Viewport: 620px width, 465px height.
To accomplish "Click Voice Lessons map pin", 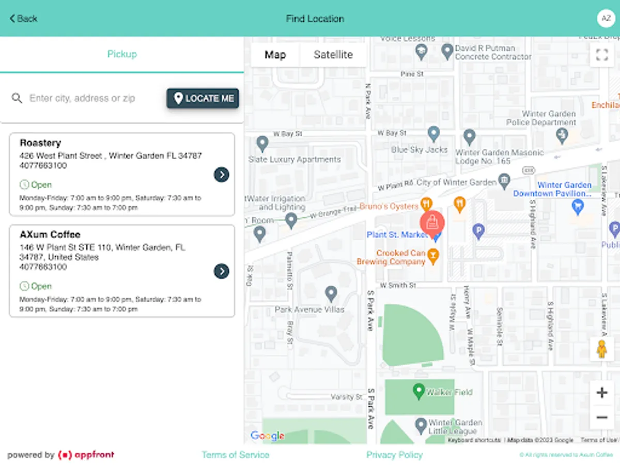I will click(422, 51).
